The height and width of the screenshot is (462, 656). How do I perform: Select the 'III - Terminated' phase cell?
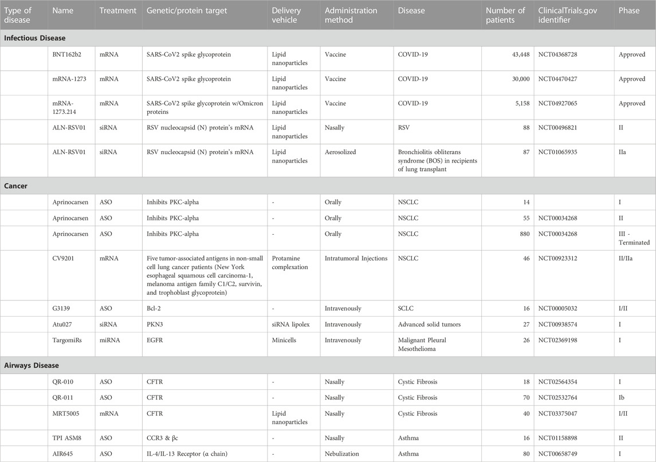click(634, 238)
